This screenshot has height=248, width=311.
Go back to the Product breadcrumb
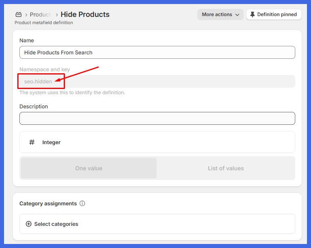(x=40, y=14)
